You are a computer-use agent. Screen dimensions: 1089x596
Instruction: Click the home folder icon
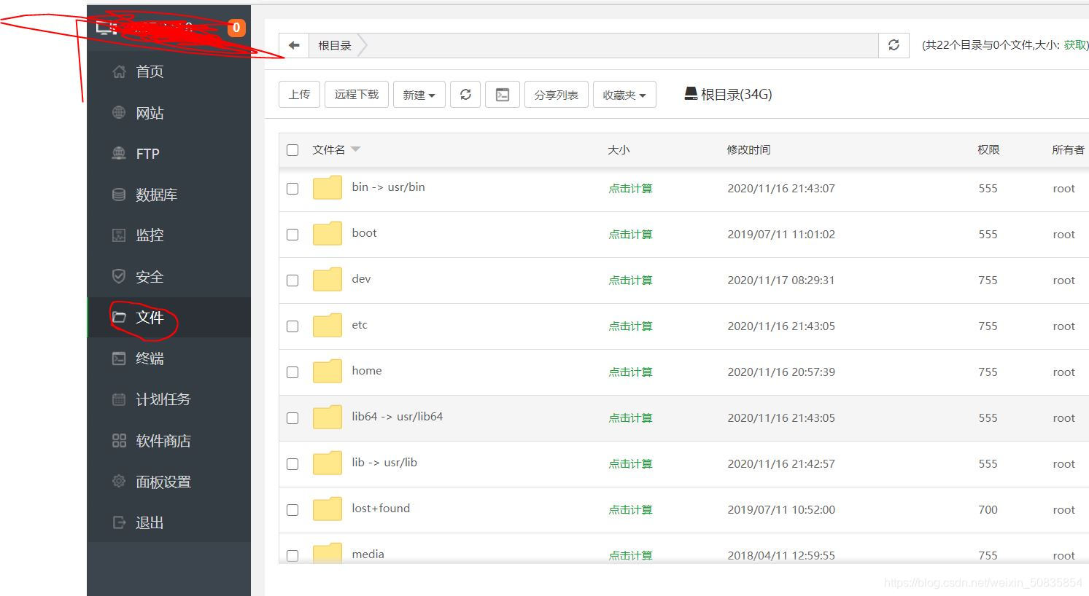point(328,372)
